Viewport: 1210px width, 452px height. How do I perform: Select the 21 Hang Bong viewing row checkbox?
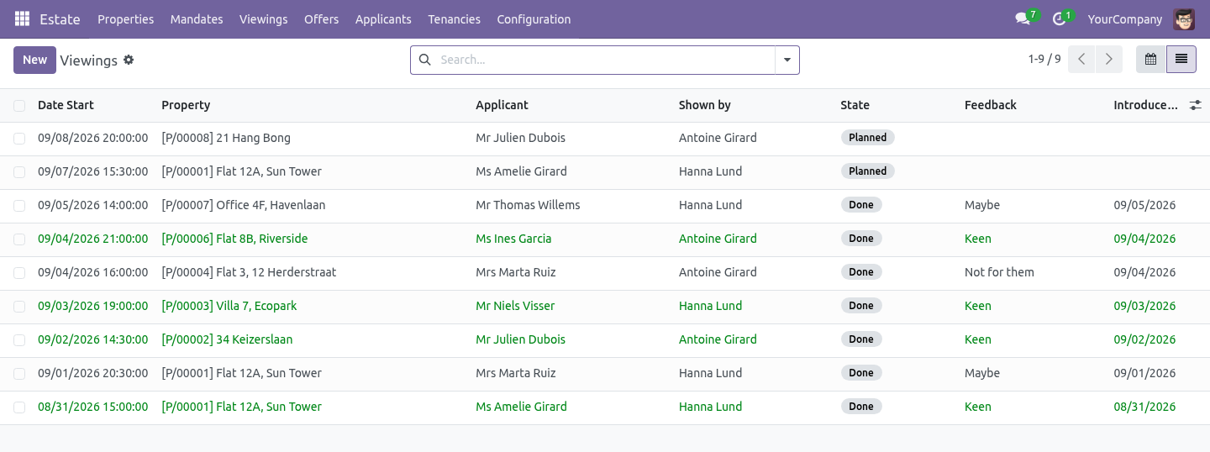tap(19, 139)
